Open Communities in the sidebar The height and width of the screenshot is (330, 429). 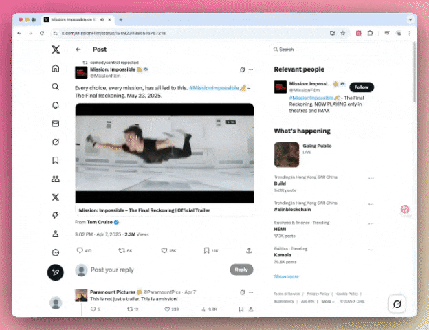(x=56, y=179)
